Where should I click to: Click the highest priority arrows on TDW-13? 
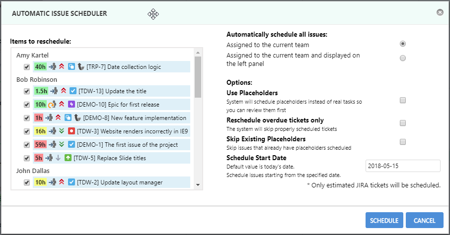click(x=63, y=91)
